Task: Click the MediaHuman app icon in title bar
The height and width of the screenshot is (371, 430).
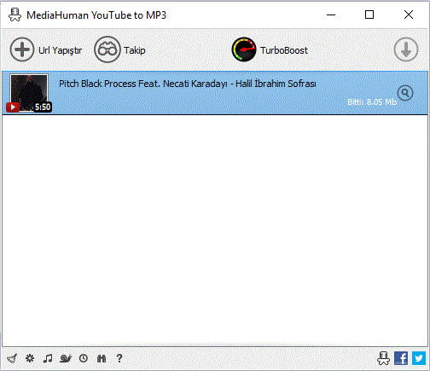Action: point(15,14)
